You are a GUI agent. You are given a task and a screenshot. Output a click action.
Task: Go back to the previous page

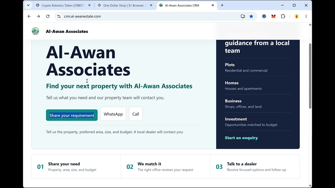click(29, 16)
